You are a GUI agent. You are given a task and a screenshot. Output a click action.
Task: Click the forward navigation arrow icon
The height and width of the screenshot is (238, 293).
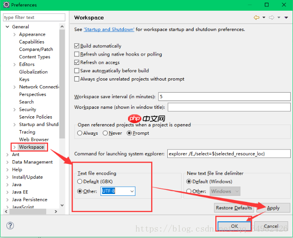click(x=272, y=18)
